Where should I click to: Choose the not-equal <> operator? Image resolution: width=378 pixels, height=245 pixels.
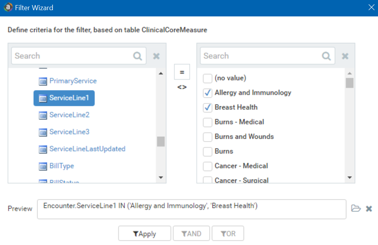coord(182,87)
